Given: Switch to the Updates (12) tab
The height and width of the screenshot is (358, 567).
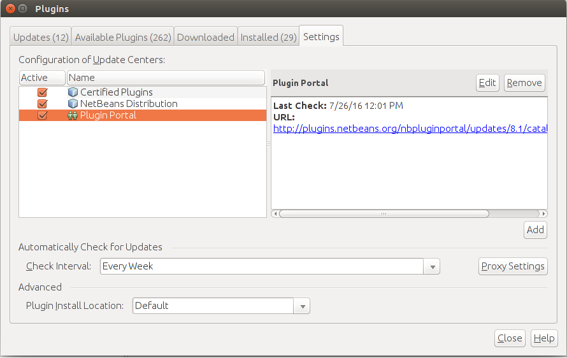Looking at the screenshot, I should 41,37.
